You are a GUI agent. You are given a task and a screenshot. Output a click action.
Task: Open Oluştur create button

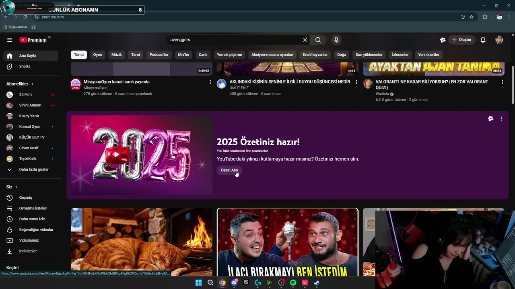click(461, 40)
